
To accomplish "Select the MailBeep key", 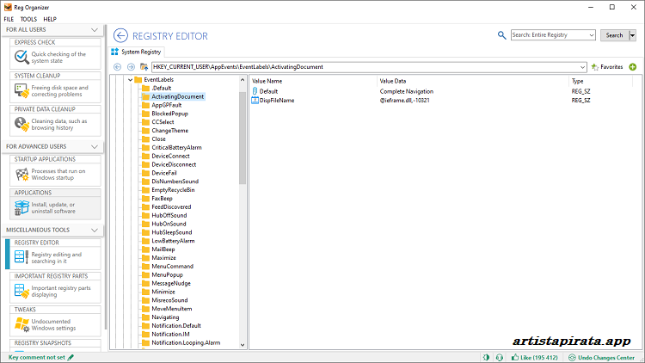I will tap(163, 249).
